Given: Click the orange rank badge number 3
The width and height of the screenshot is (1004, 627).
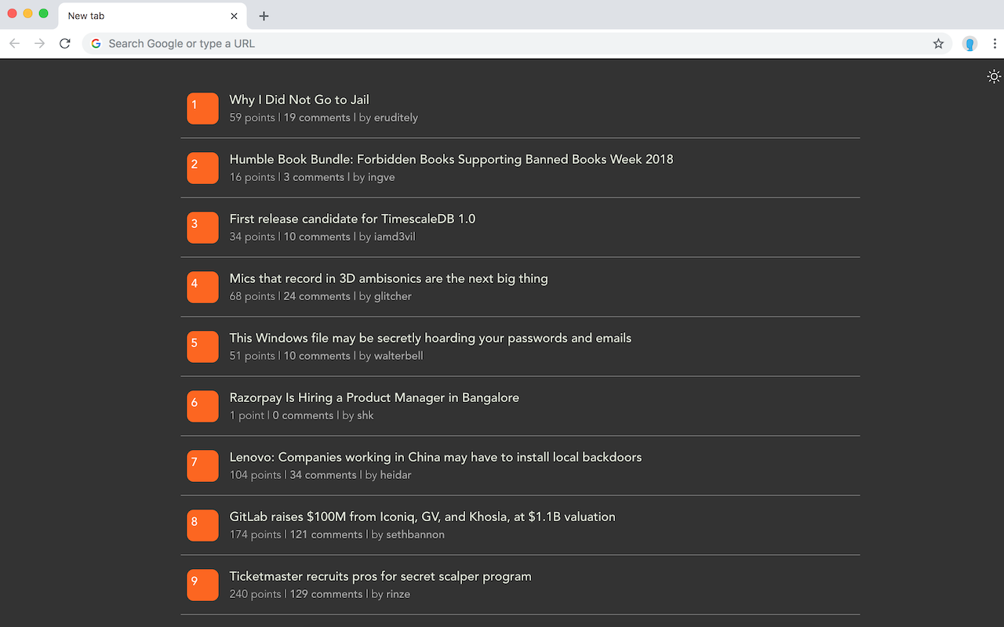Looking at the screenshot, I should pos(202,228).
